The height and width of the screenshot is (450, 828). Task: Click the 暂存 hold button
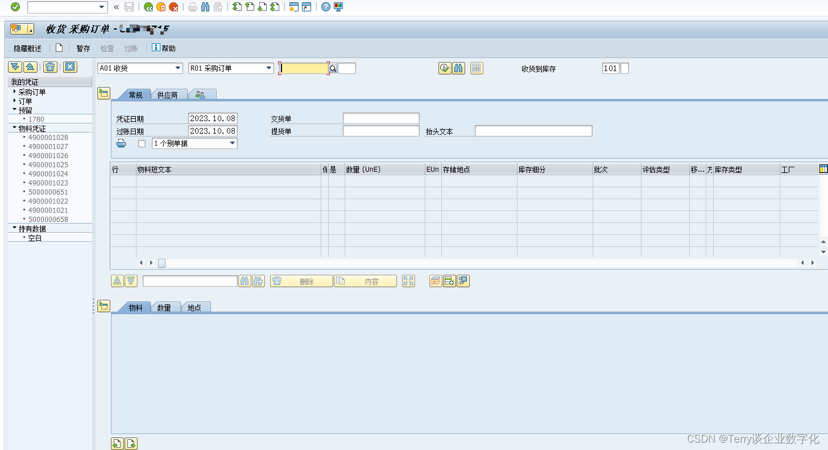(82, 48)
